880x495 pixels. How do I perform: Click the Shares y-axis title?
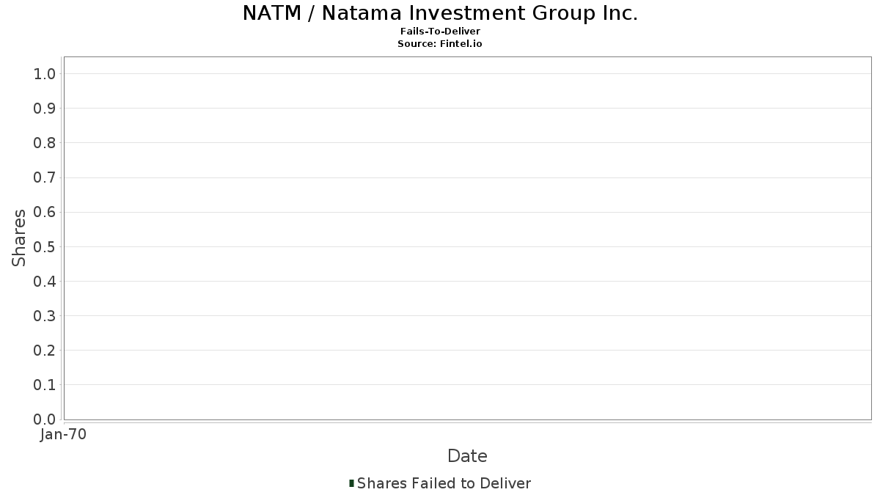(19, 238)
